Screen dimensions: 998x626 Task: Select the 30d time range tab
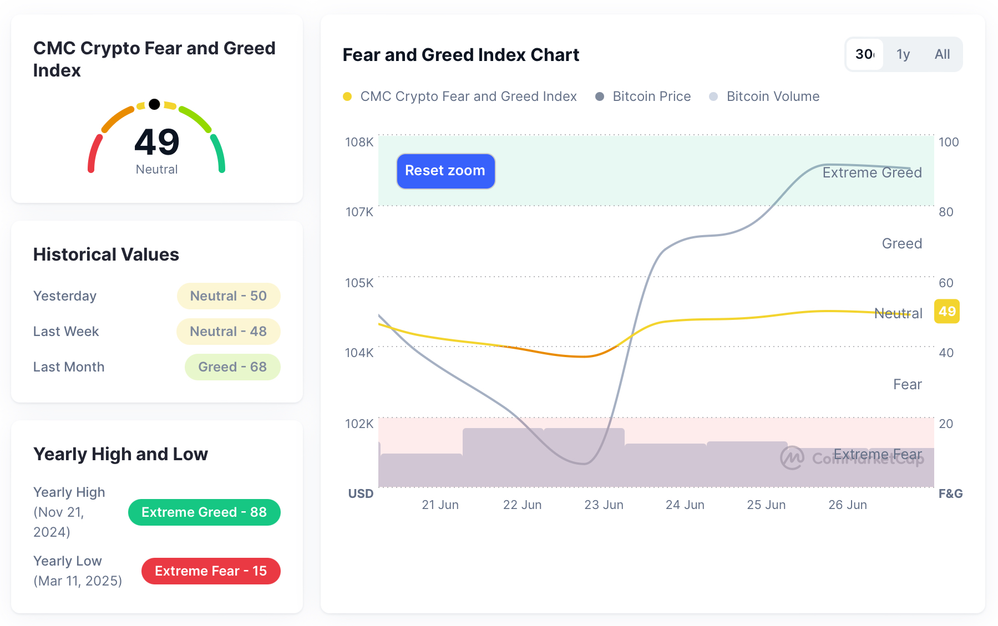point(865,54)
